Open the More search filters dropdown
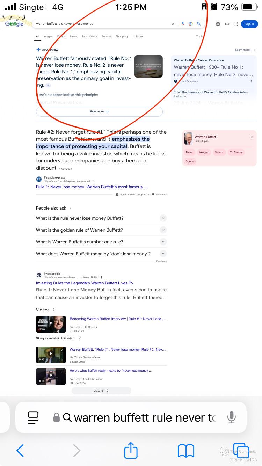 pyautogui.click(x=138, y=36)
